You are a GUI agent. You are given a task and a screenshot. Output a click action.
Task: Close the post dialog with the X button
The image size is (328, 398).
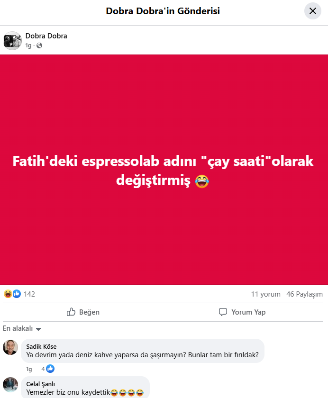(313, 11)
